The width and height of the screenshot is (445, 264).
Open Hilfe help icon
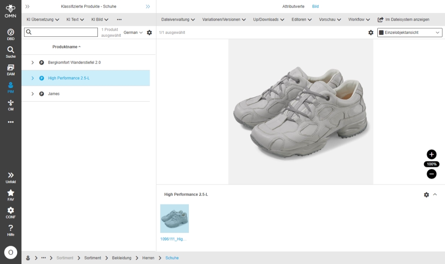coord(10,230)
